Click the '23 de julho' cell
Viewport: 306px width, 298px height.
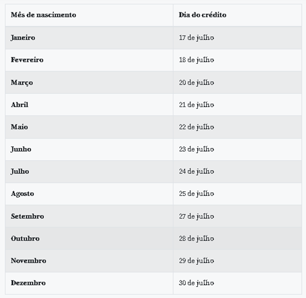(196, 149)
